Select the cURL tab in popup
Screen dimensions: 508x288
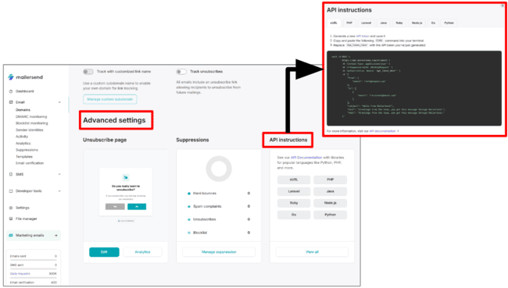(334, 23)
